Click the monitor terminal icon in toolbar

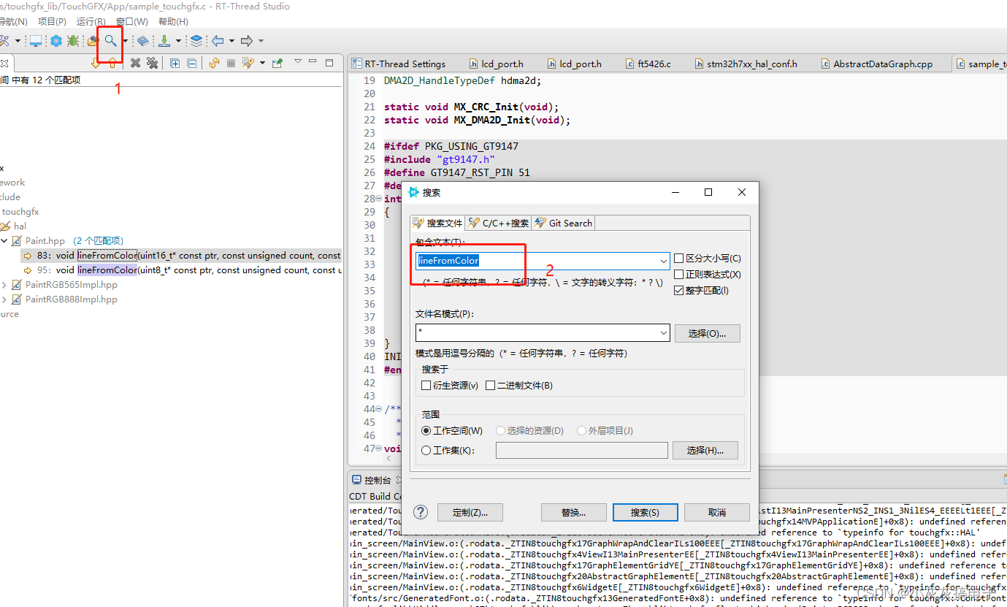tap(35, 41)
